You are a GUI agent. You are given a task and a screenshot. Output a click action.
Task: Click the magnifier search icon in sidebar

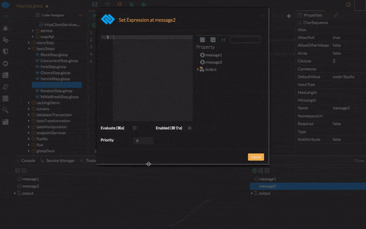[5, 110]
